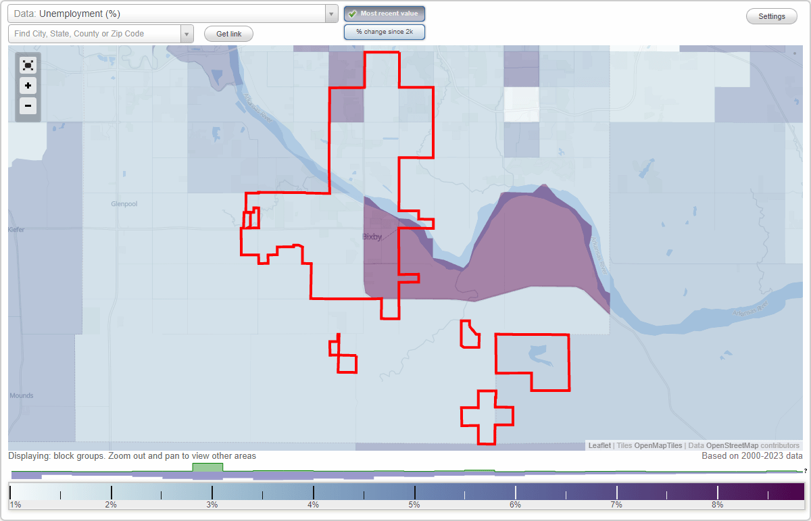Click the Glenpool label on the map

tap(124, 203)
